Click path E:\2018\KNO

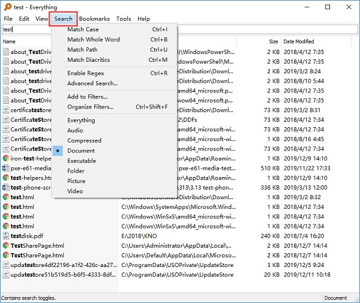[x=139, y=236]
